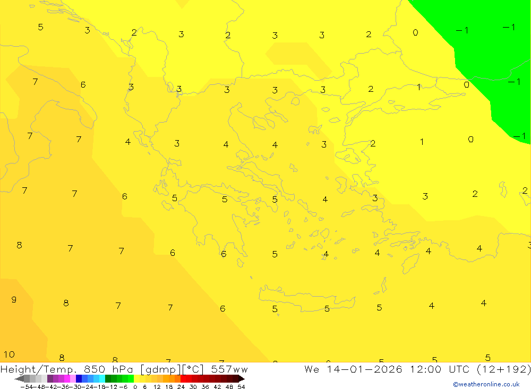Click the legend label '-36'
This screenshot has height=389, width=531.
[64, 387]
